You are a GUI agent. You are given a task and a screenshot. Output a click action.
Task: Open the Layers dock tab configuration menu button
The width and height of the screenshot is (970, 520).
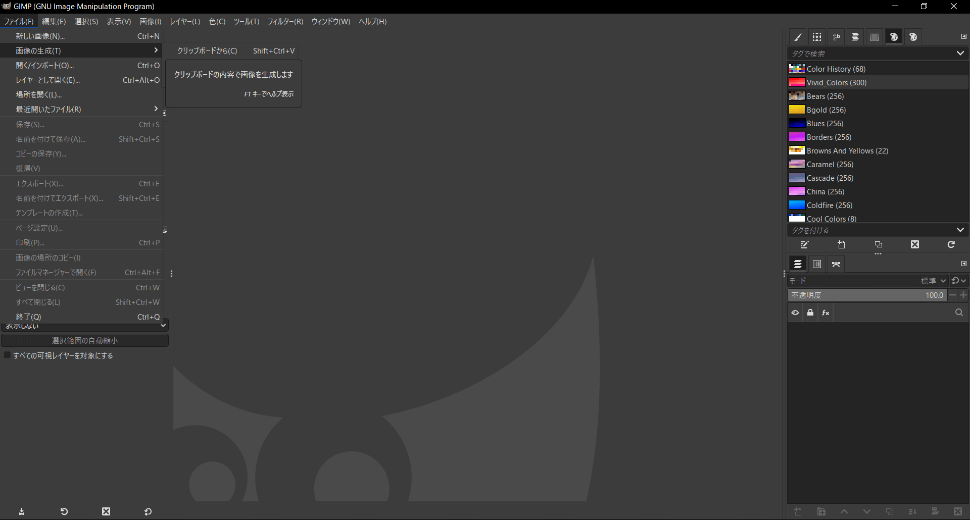963,264
